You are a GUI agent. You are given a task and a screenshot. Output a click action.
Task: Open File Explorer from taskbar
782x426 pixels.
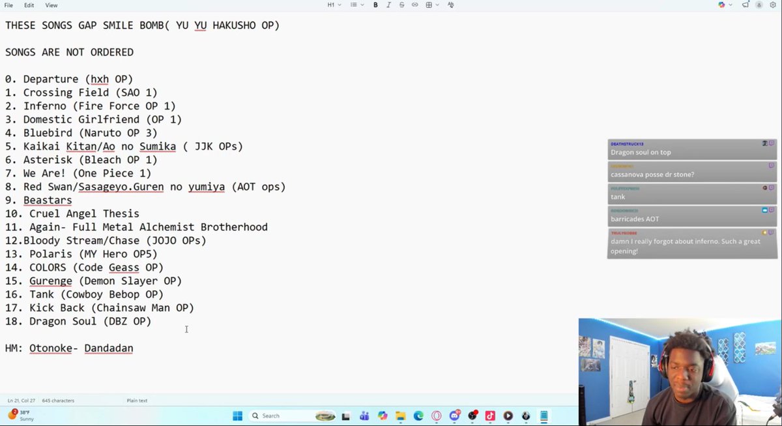(400, 416)
